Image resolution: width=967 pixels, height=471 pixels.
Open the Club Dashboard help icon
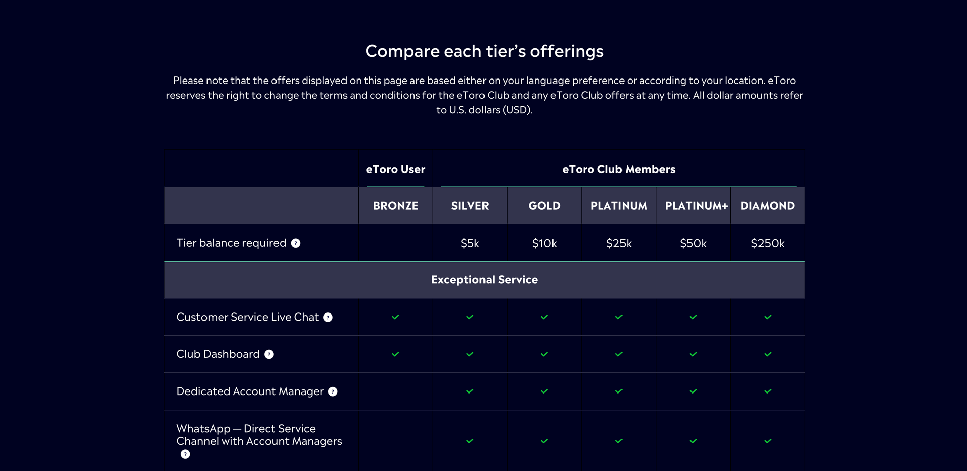coord(269,354)
